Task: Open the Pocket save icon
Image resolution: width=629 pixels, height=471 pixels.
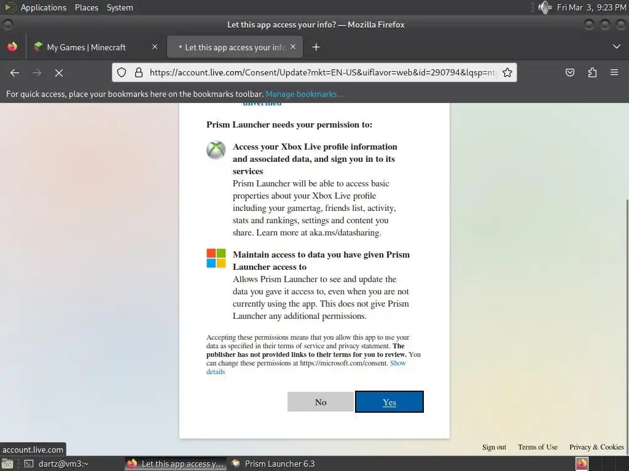Action: pos(569,72)
